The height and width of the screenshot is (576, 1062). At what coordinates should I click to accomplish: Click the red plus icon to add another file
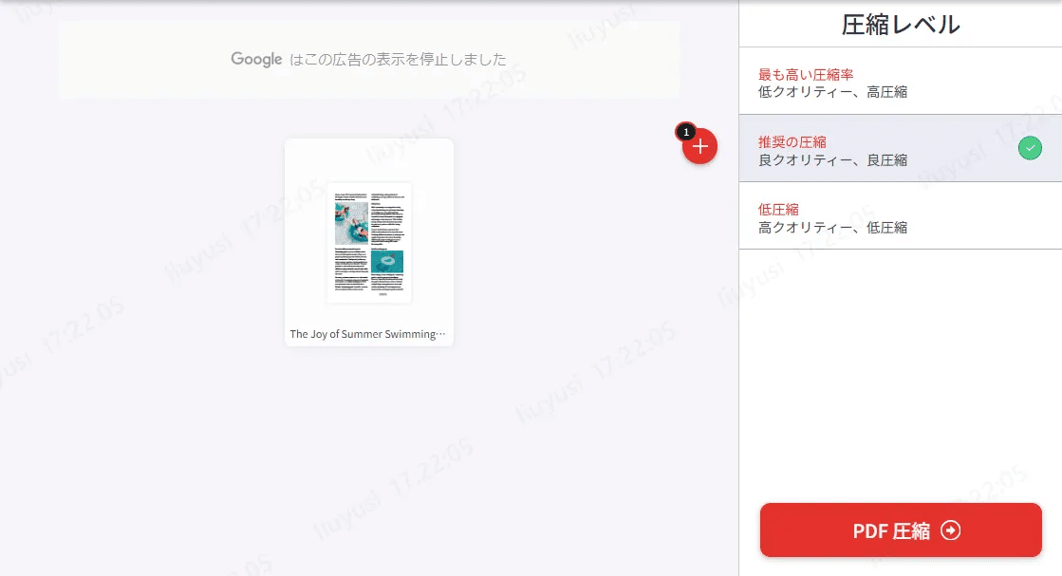(699, 146)
